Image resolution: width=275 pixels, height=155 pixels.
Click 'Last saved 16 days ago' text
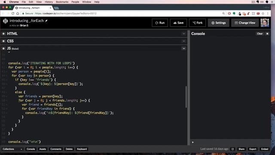click(214, 149)
